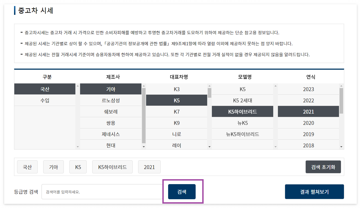Click the down arrow on 모델명 scrollbar
This screenshot has height=208, width=361.
pos(275,147)
